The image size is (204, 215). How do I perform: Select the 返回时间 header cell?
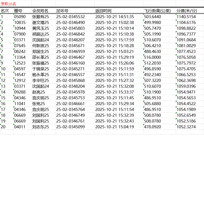tap(103, 11)
